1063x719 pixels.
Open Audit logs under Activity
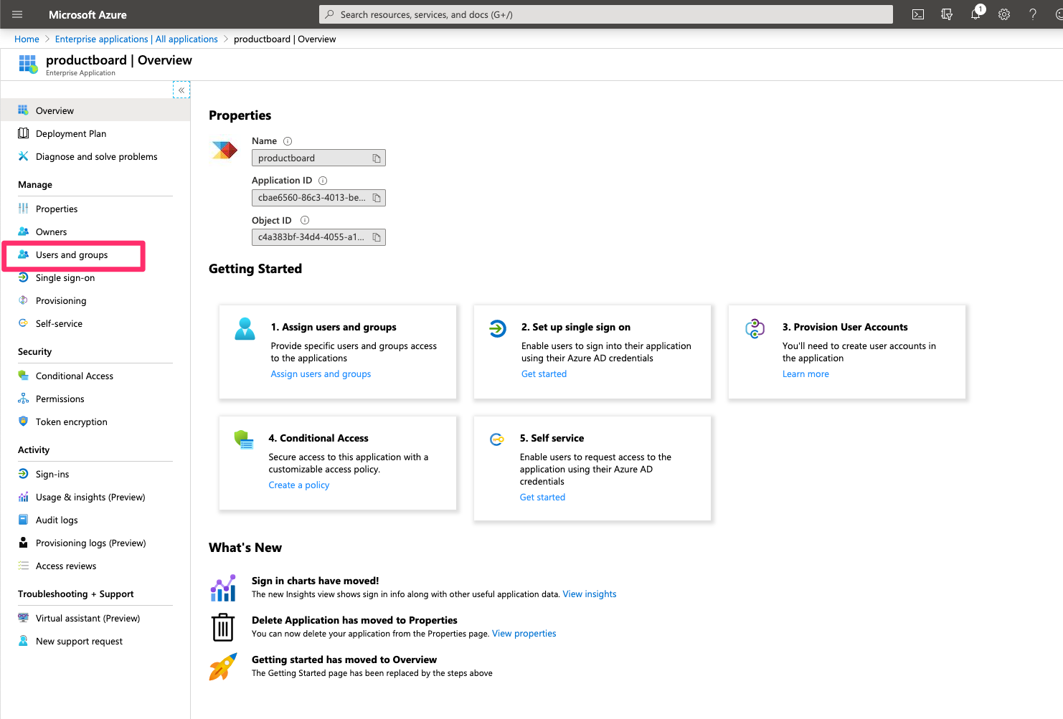[57, 520]
